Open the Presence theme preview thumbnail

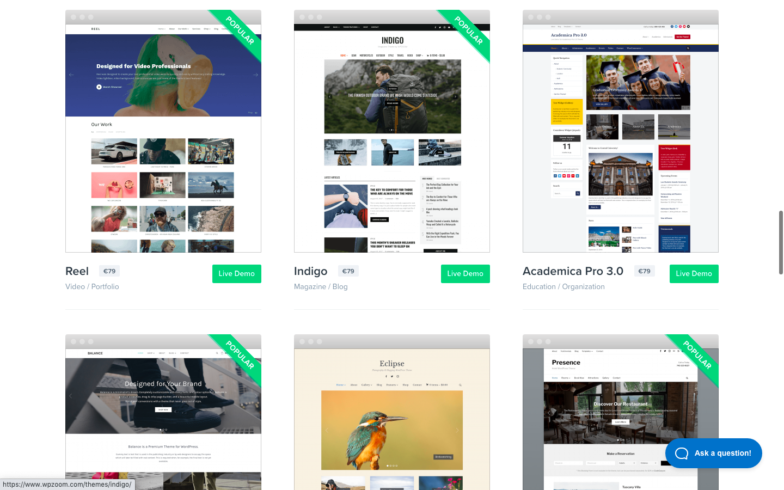[621, 412]
